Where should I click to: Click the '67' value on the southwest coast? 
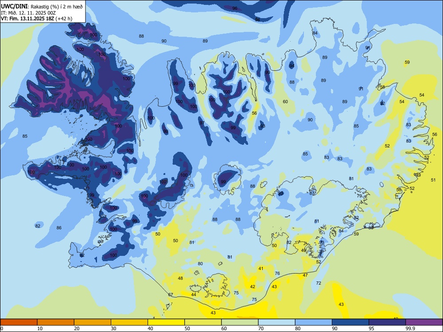pos(171,295)
